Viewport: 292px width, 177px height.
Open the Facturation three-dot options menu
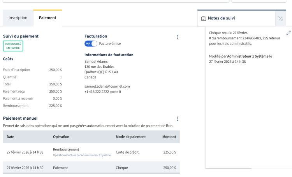click(177, 37)
